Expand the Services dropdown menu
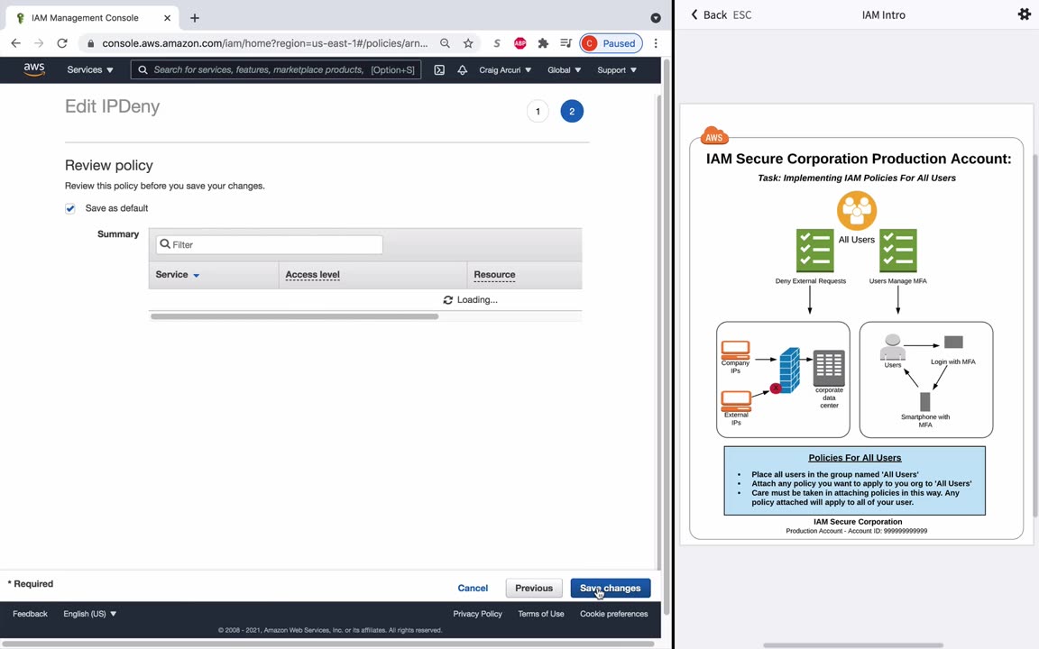 [90, 69]
